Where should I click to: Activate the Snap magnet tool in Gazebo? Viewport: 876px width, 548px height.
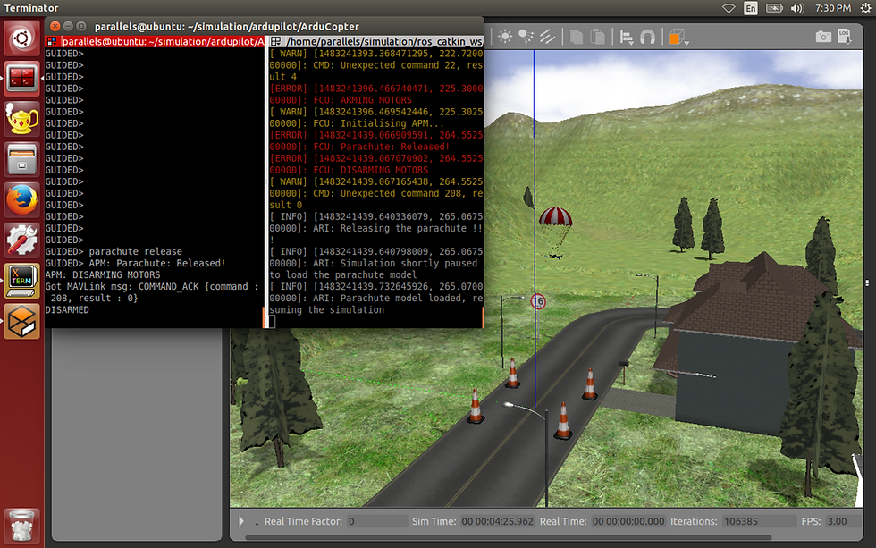coord(647,38)
